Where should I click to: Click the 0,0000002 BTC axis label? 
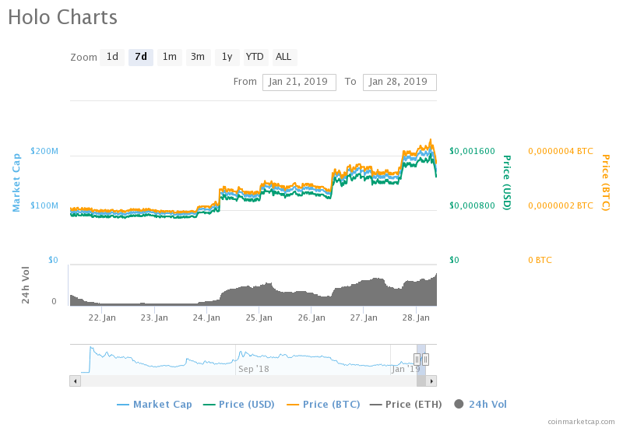pyautogui.click(x=560, y=205)
